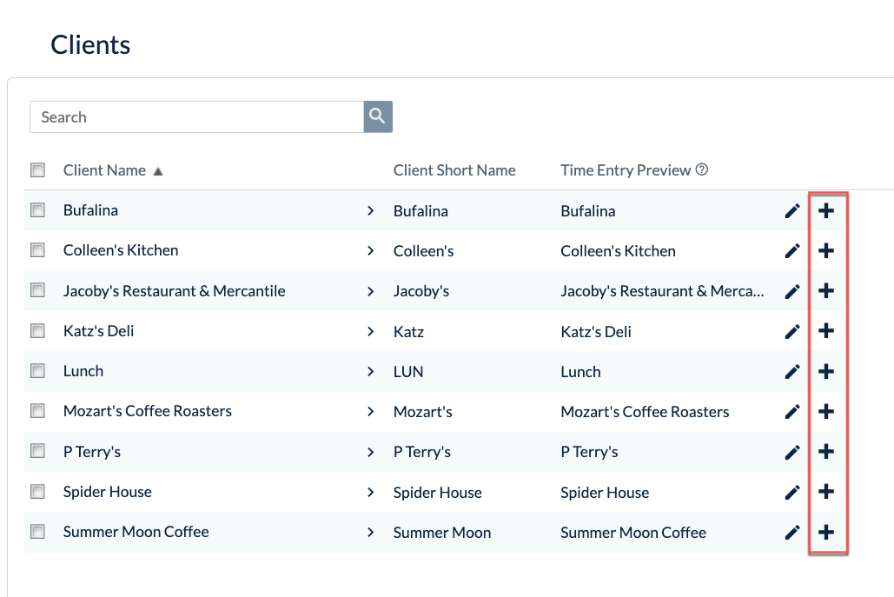894x597 pixels.
Task: Click the Clients page heading
Action: 90,45
